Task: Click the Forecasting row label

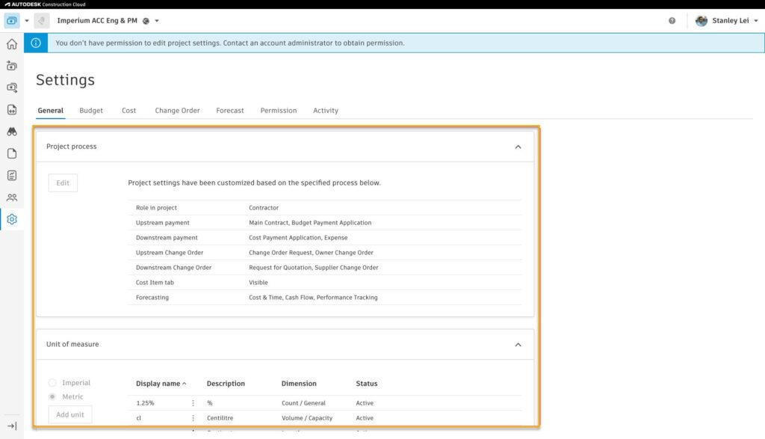Action: (152, 298)
